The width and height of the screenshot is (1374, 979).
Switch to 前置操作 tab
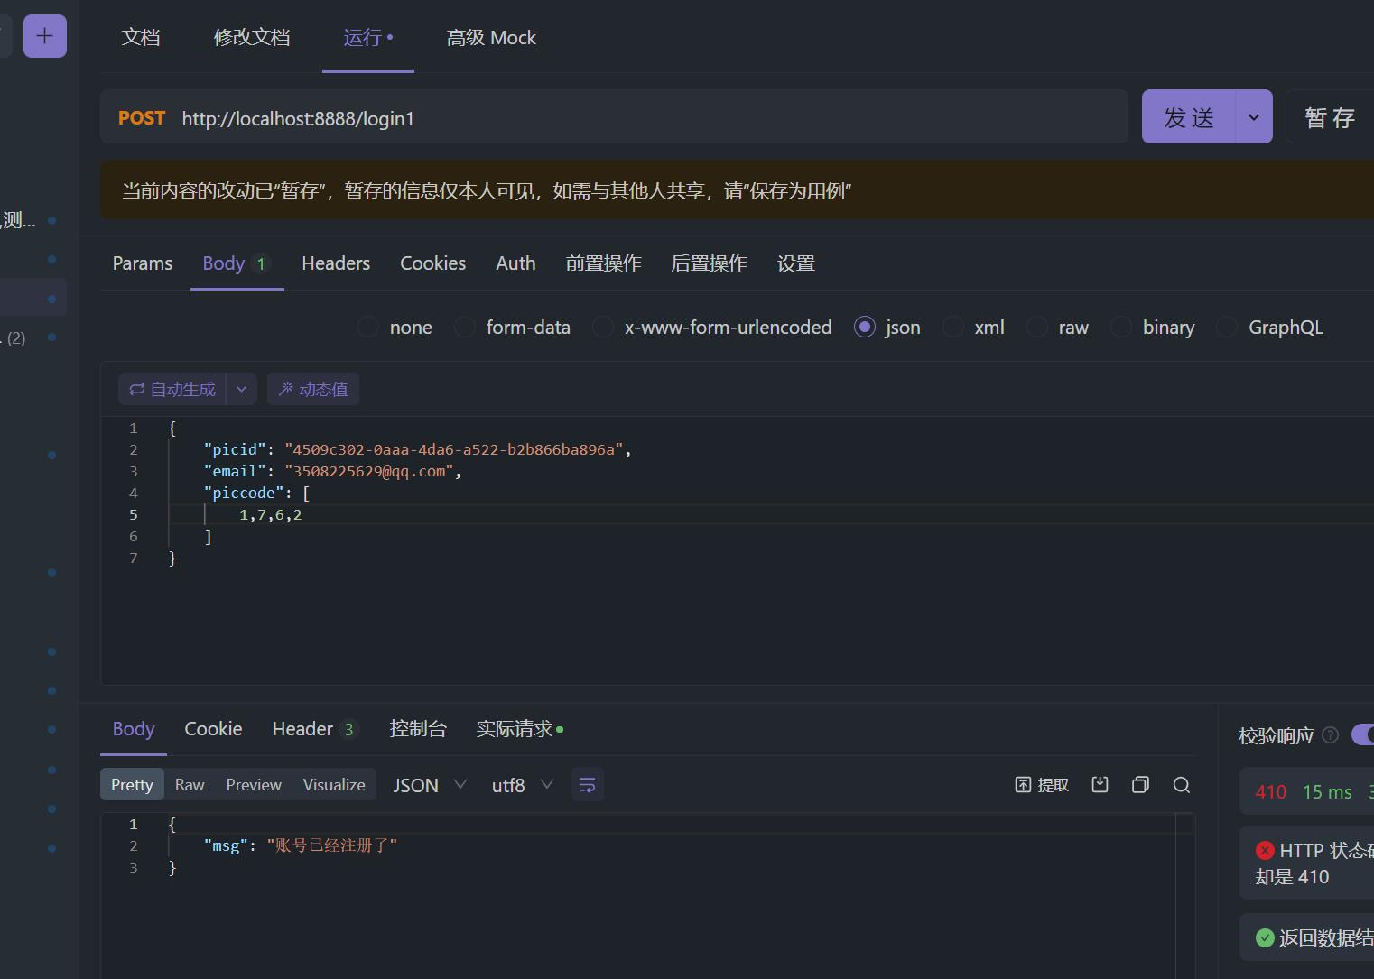point(603,263)
